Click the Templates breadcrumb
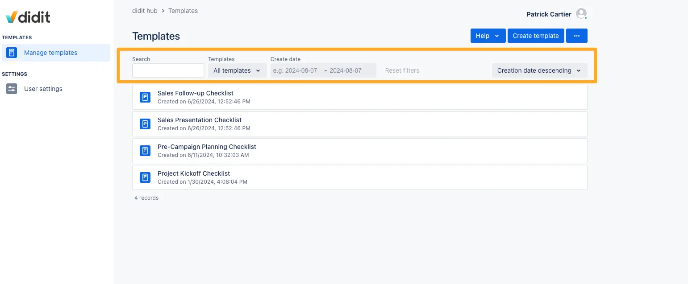 (x=183, y=11)
